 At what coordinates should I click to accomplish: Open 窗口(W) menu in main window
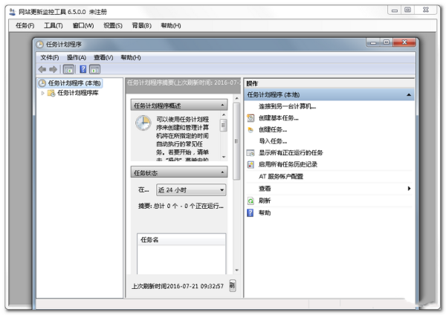click(83, 25)
